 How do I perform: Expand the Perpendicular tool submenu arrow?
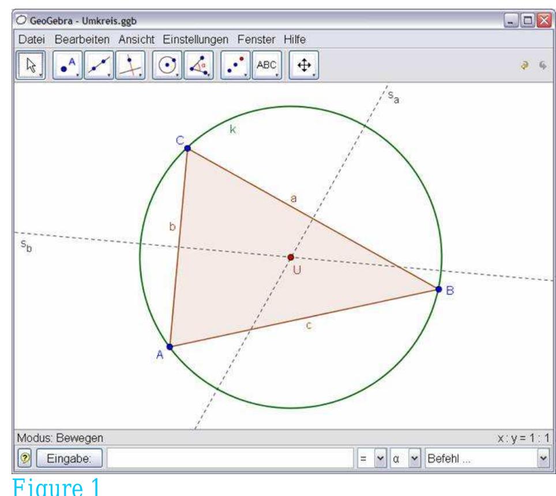point(141,75)
